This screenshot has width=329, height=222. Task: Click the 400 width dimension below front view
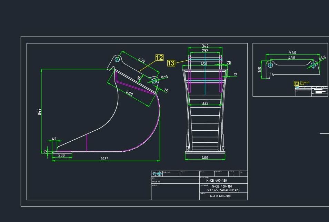pyautogui.click(x=205, y=158)
